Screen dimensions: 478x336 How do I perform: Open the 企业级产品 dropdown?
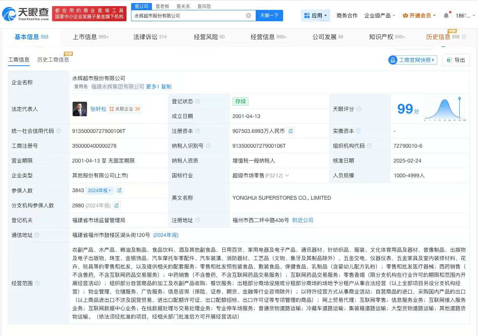379,16
